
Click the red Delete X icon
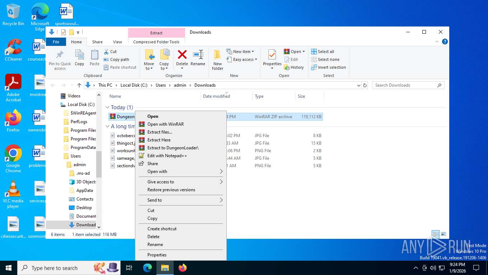coord(182,54)
